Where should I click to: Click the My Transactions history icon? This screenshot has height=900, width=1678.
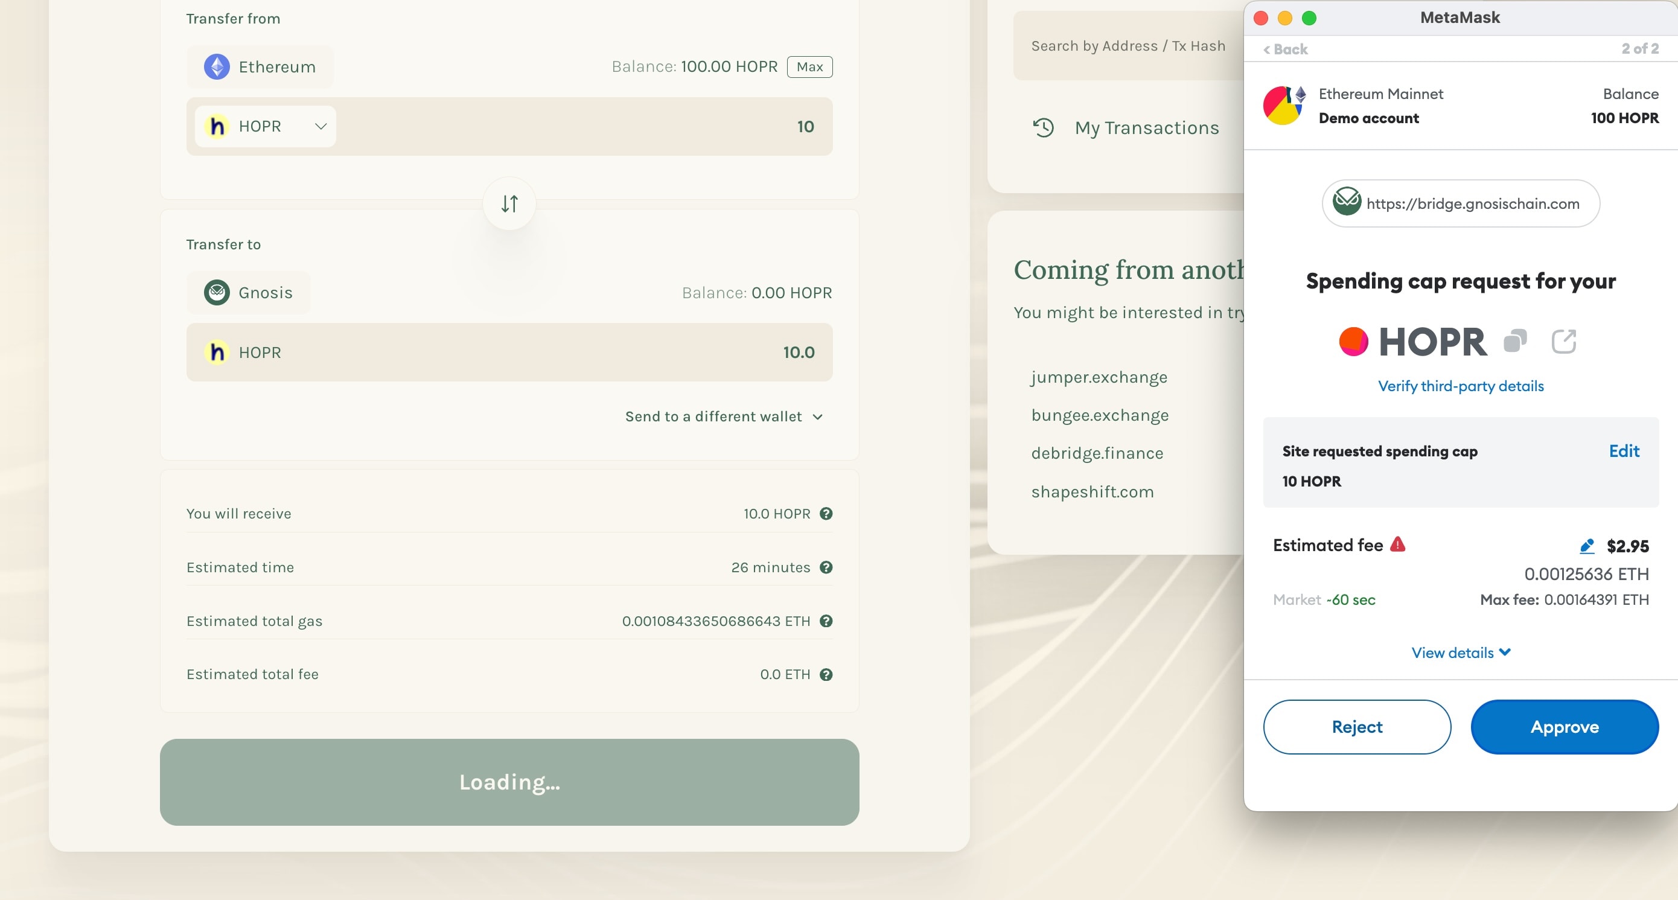click(1043, 127)
